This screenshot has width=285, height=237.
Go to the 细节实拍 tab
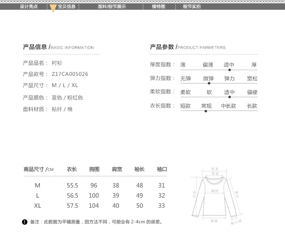tap(192, 7)
